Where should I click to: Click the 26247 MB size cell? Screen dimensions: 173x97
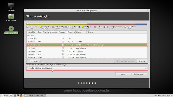[71, 51]
